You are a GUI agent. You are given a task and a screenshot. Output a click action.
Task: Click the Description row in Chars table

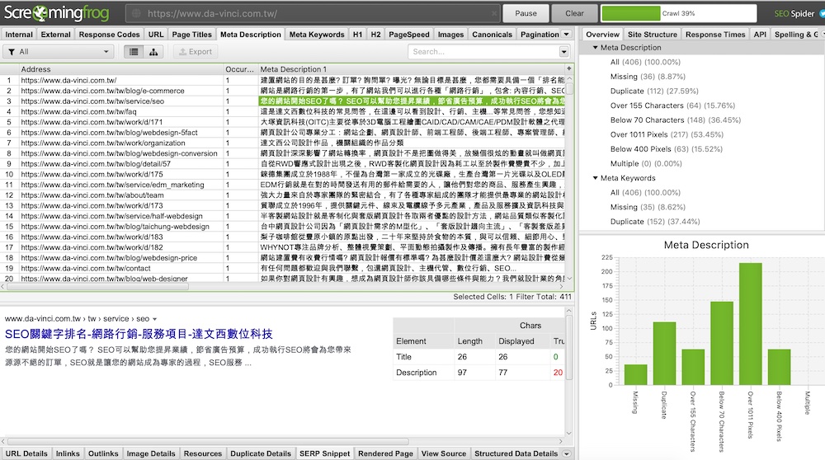(480, 373)
